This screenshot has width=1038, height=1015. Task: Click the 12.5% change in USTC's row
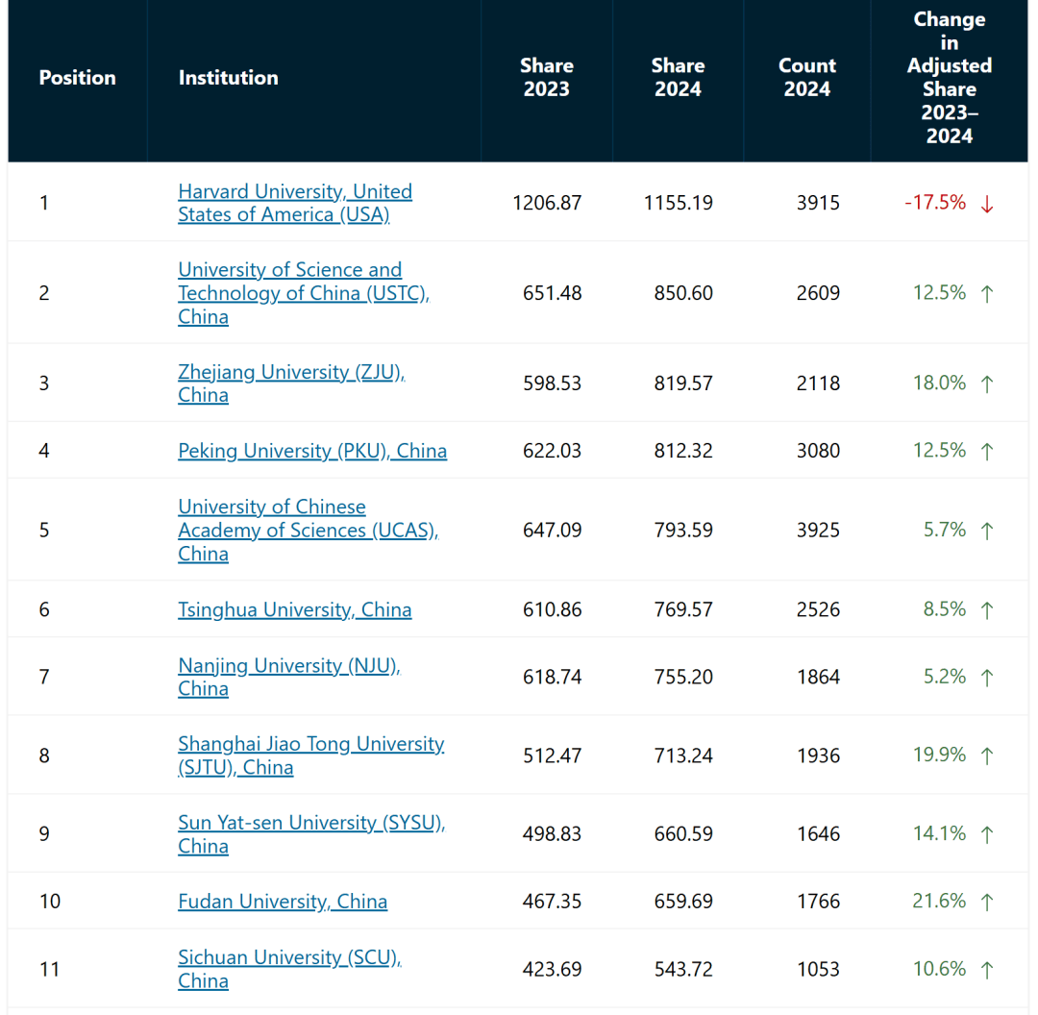coord(939,292)
